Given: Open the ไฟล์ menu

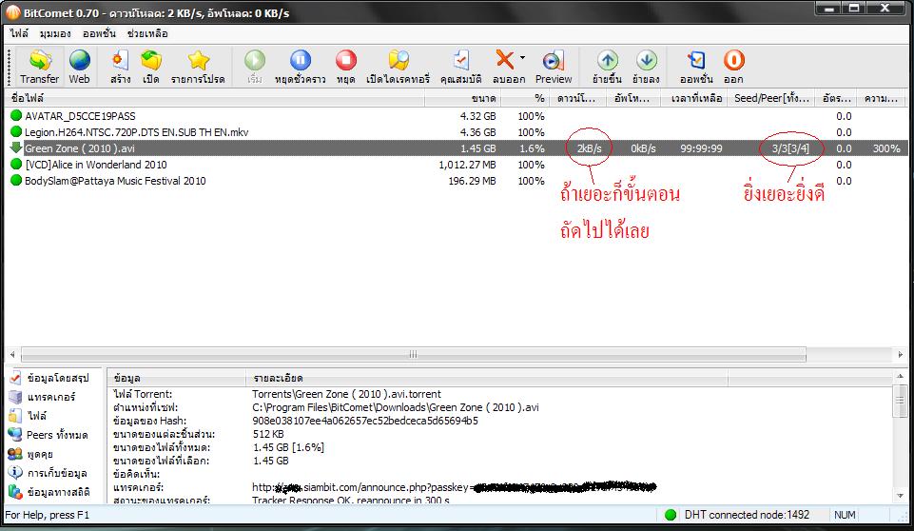Looking at the screenshot, I should tap(19, 33).
